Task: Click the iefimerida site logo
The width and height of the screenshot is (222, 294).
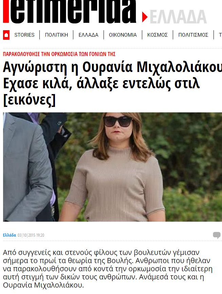Action: click(70, 12)
